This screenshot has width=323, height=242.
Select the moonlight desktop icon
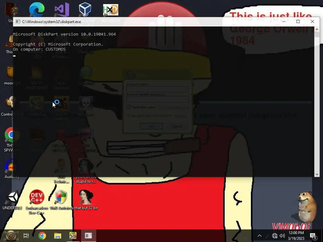coord(10,72)
